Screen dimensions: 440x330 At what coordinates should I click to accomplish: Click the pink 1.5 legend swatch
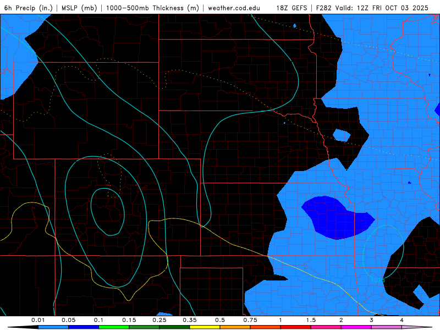point(326,327)
